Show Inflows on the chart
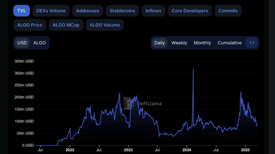Viewport: 275px width, 154px height. [153, 11]
